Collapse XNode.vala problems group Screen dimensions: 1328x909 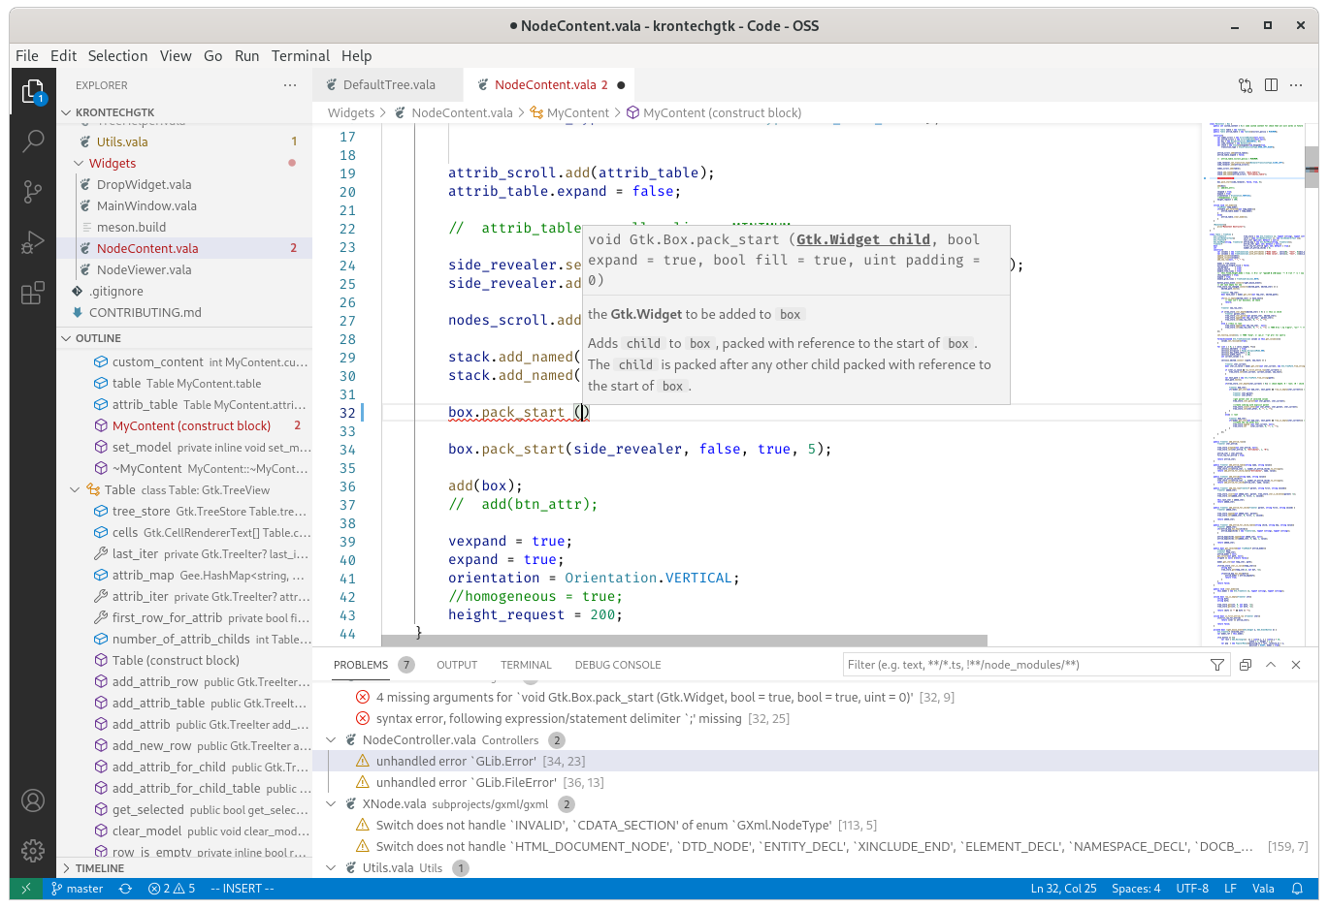click(x=331, y=804)
